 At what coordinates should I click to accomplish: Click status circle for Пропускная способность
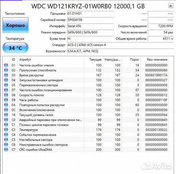click(6, 70)
